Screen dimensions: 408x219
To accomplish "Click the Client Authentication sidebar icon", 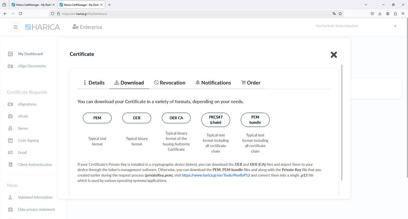I will [x=10, y=165].
